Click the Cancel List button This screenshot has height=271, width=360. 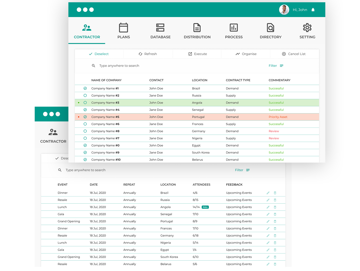[x=294, y=54]
